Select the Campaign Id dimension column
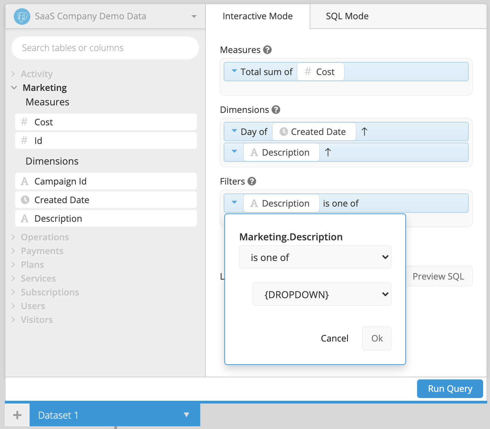 106,181
